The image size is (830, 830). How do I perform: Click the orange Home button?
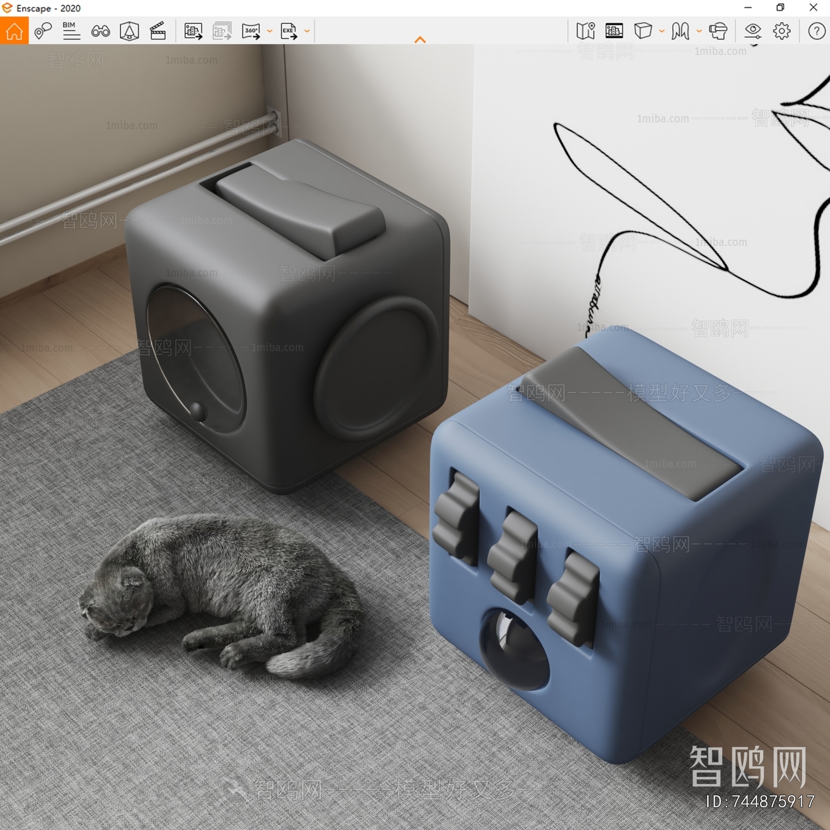point(14,31)
